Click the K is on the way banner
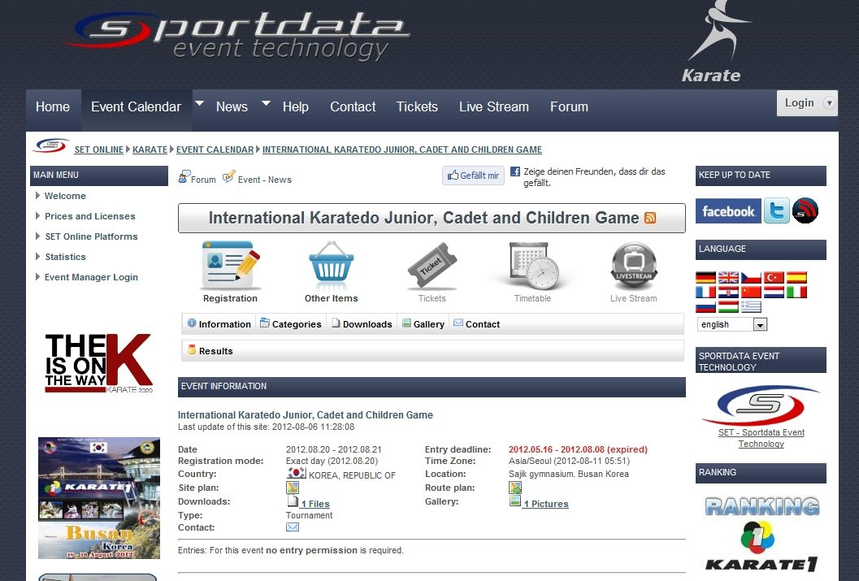The height and width of the screenshot is (581, 859). coord(99,363)
